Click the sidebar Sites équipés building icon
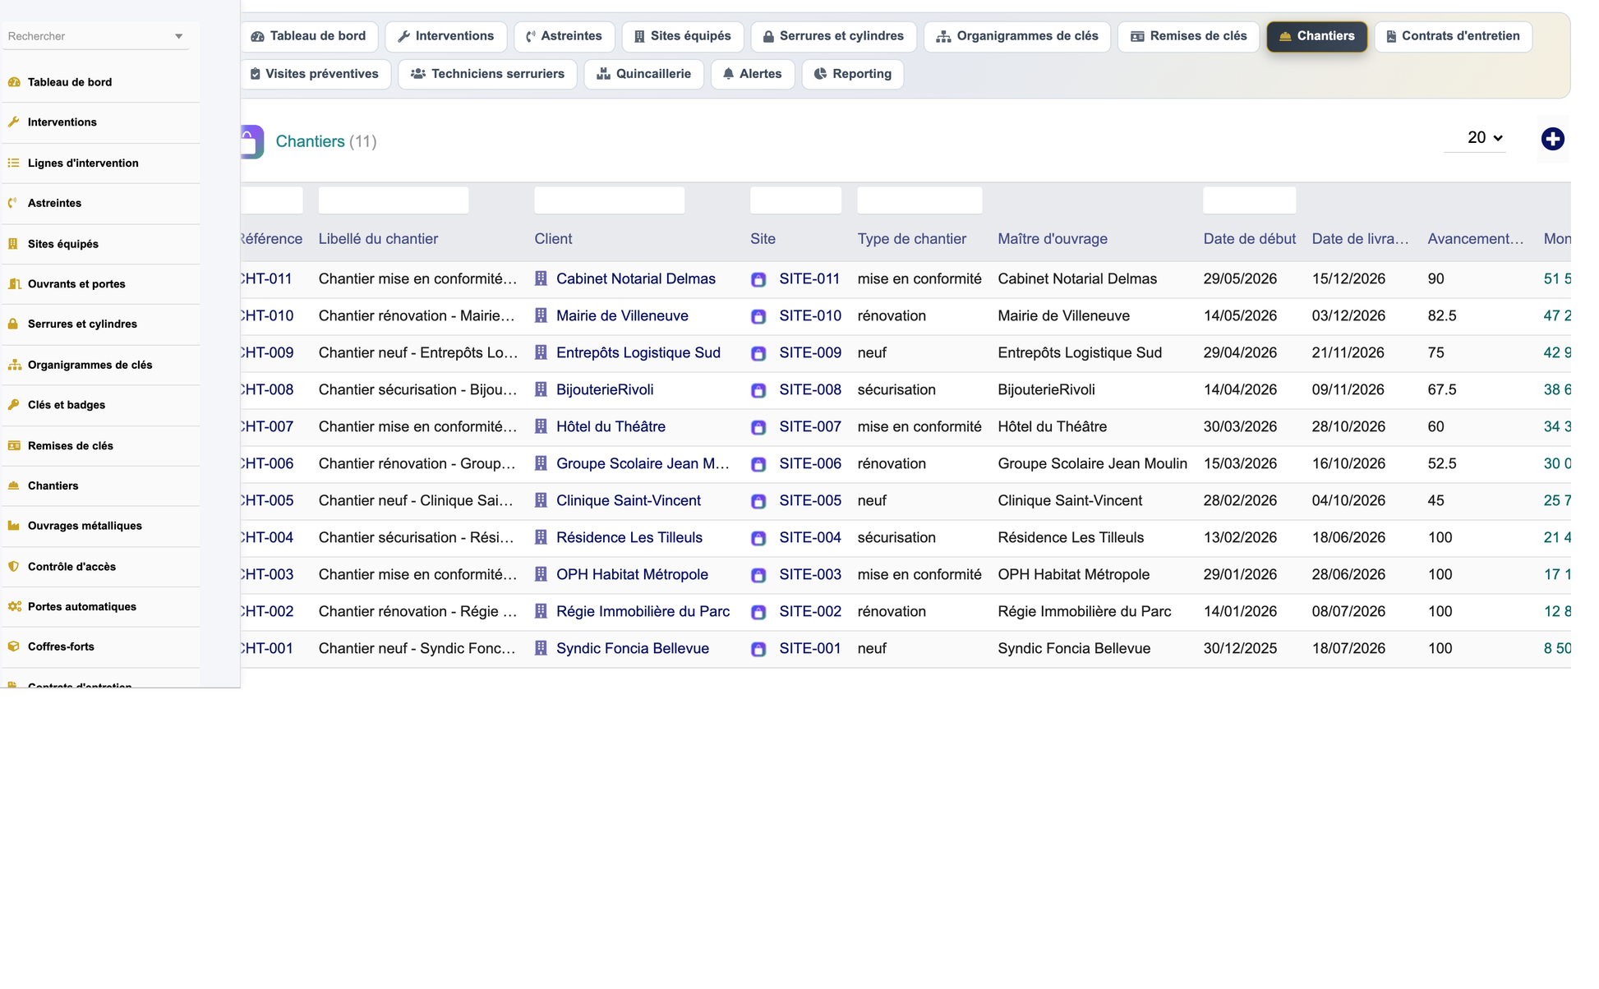 (x=14, y=244)
